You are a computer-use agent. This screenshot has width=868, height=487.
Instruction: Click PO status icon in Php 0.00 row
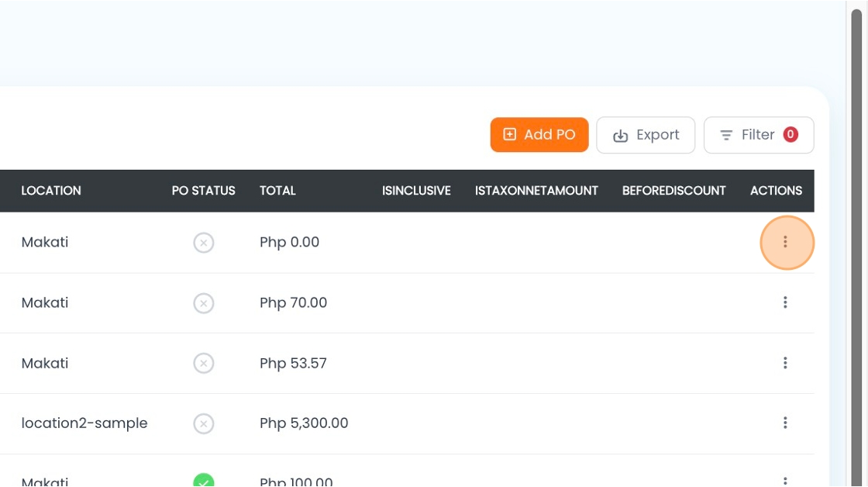pos(204,243)
